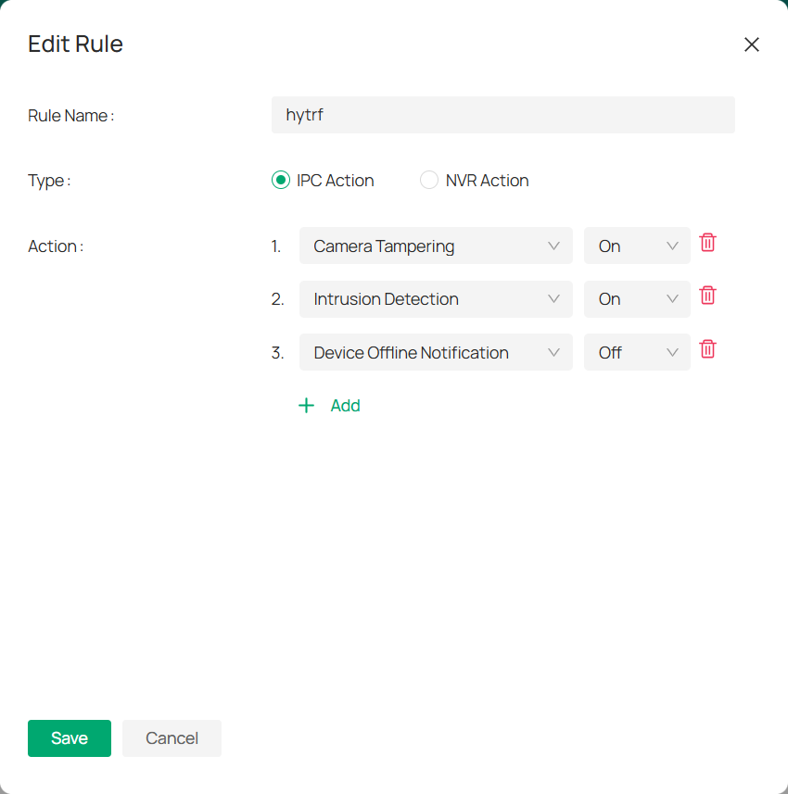The height and width of the screenshot is (794, 788).
Task: Open the Camera Tampering action dropdown
Action: [x=436, y=246]
